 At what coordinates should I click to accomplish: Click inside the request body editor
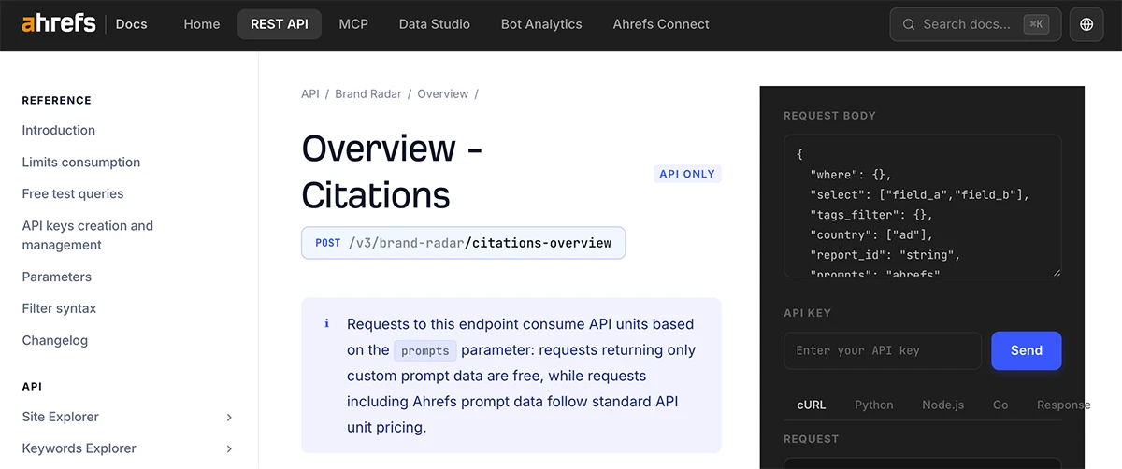[922, 206]
